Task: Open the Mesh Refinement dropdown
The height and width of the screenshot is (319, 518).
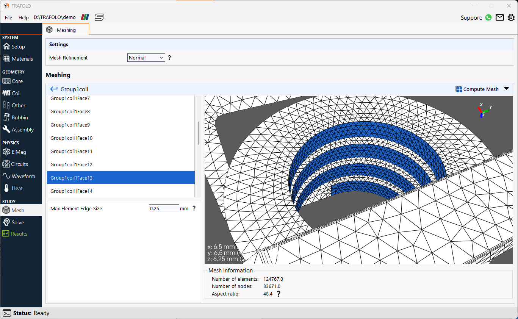Action: [146, 58]
